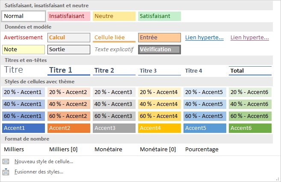Apply the Avertissement style
281x182 pixels.
[24, 38]
